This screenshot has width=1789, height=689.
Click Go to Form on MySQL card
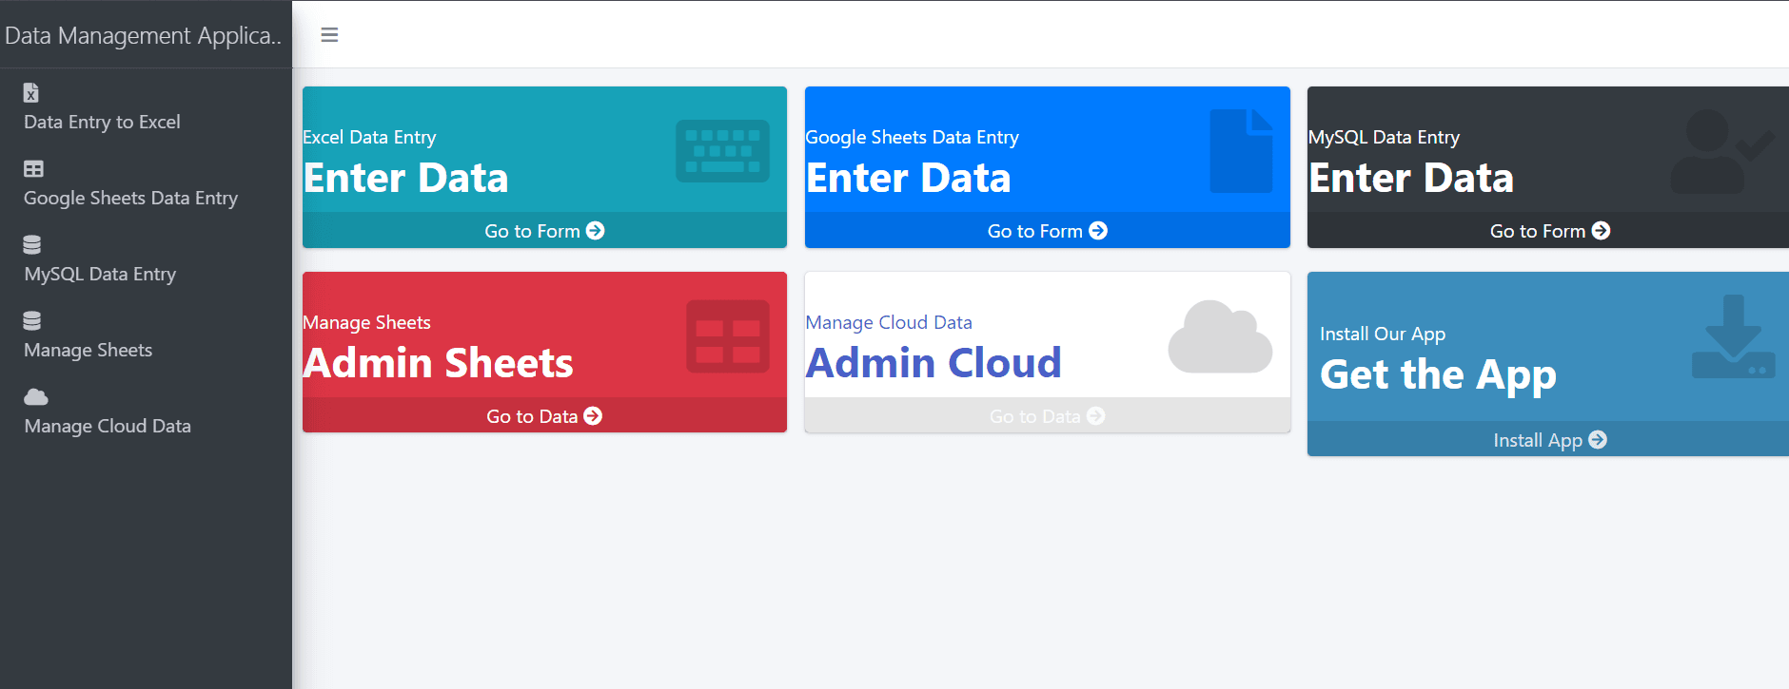pos(1549,231)
